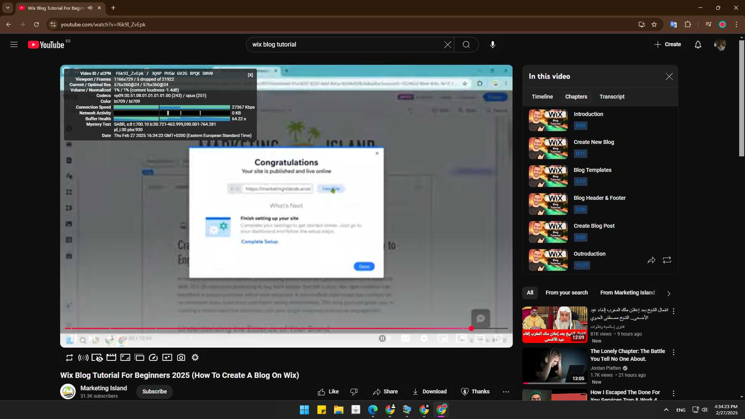Download the video
The width and height of the screenshot is (745, 419).
click(430, 392)
